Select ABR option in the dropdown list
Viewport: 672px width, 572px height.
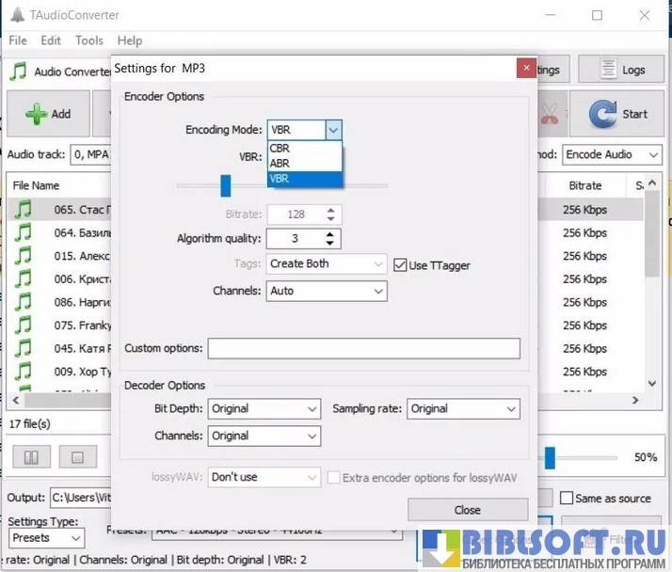[x=280, y=163]
